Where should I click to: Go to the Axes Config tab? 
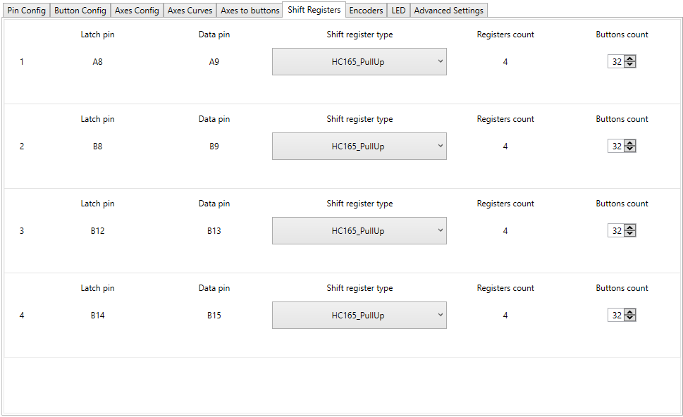pos(137,11)
